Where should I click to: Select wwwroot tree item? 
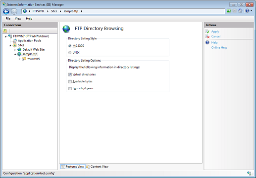pyautogui.click(x=34, y=59)
